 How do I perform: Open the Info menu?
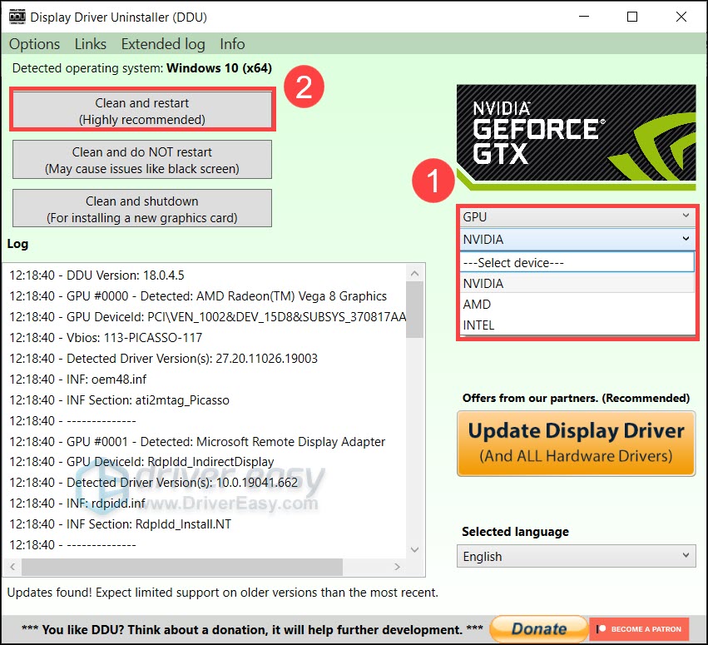coord(232,44)
